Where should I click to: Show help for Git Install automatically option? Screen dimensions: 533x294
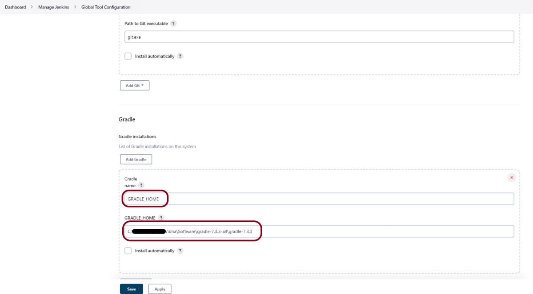click(180, 56)
